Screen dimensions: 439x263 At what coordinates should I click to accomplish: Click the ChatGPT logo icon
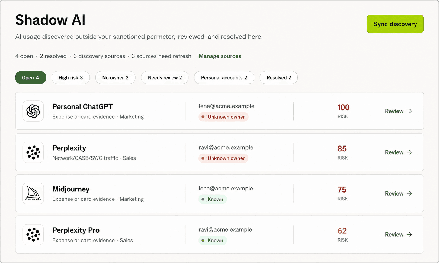[x=33, y=111]
